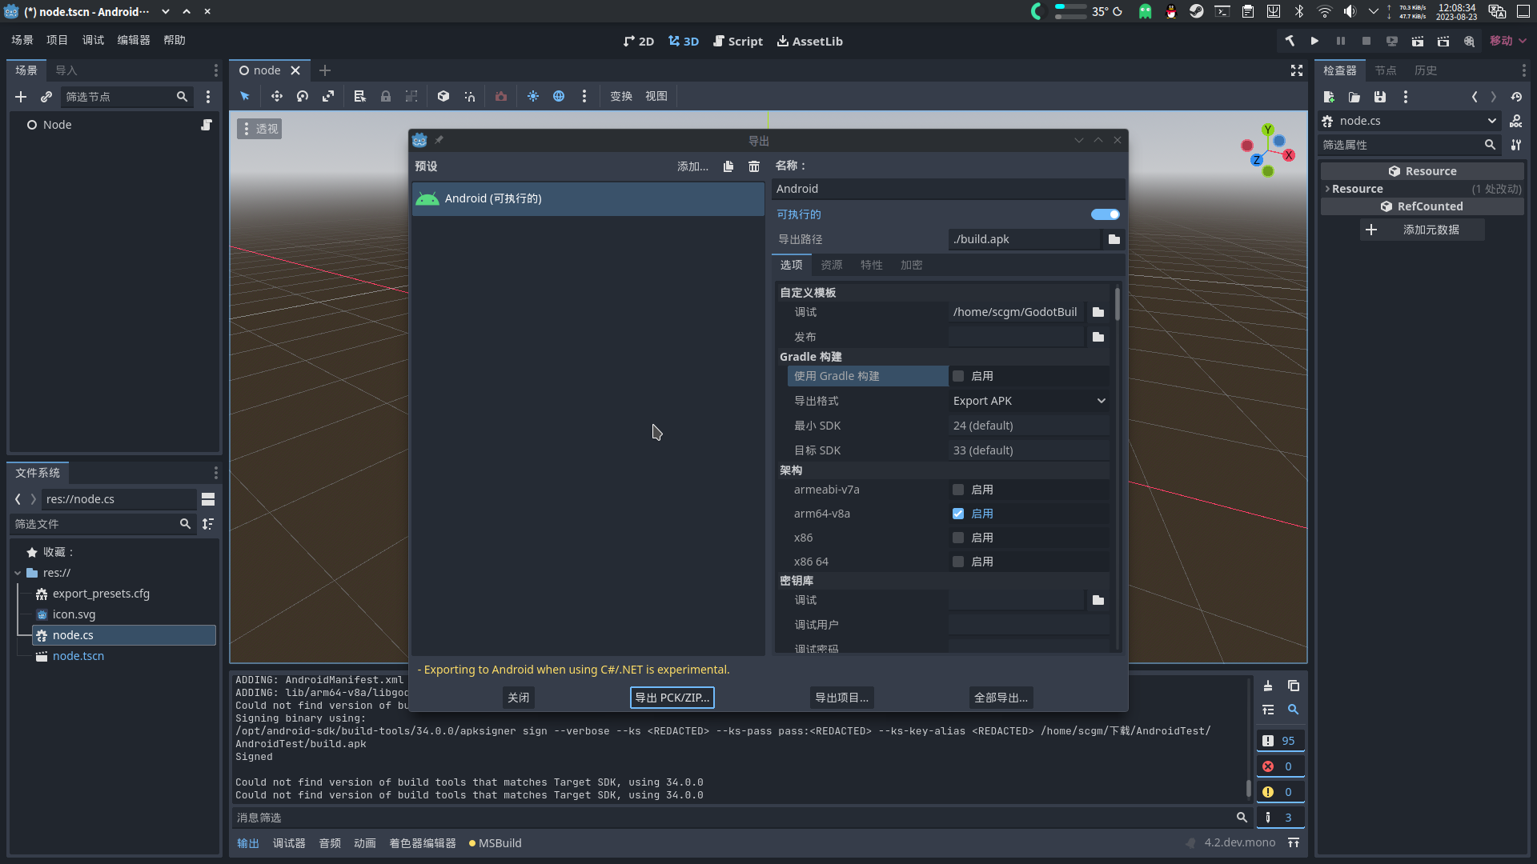
Task: Duplicate the export preset with the copy icon
Action: point(728,166)
